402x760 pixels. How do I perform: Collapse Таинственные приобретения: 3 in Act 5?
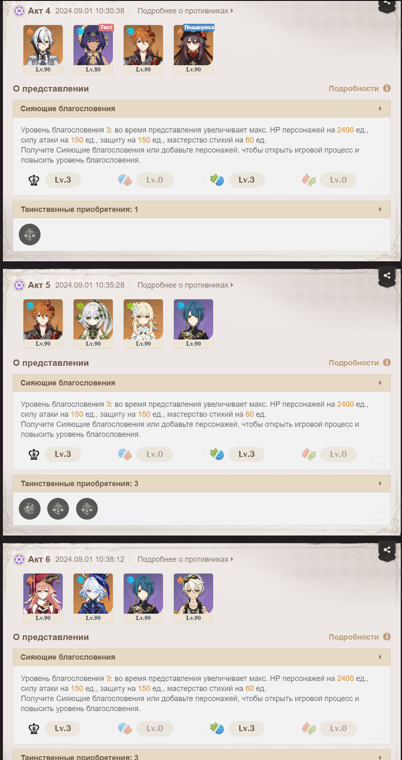click(202, 484)
